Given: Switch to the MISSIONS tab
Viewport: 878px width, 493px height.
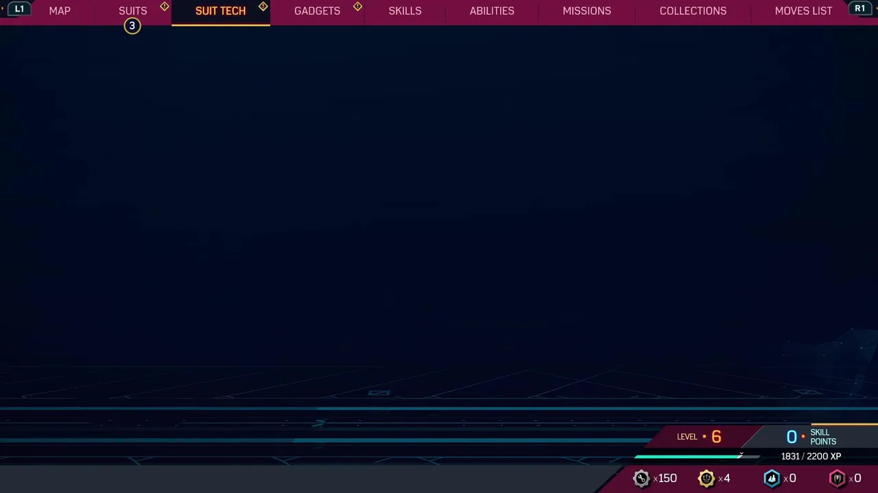Looking at the screenshot, I should click(x=586, y=11).
